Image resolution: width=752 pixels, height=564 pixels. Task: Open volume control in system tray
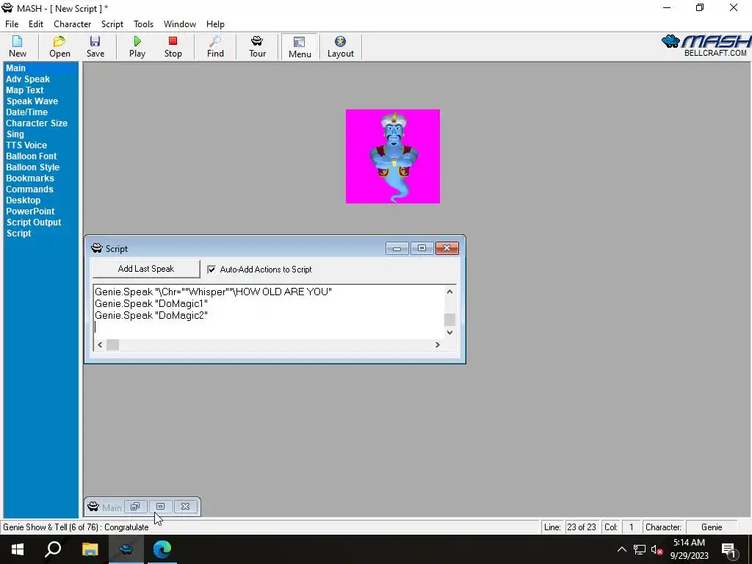pos(657,549)
